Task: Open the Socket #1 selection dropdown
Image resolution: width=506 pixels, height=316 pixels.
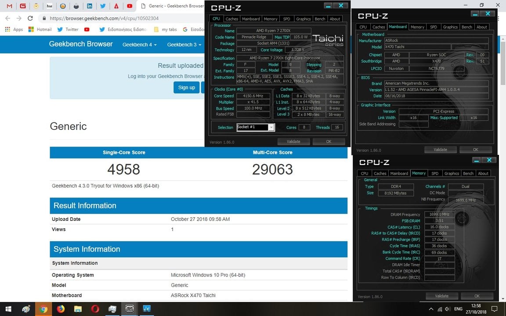Action: (x=255, y=127)
